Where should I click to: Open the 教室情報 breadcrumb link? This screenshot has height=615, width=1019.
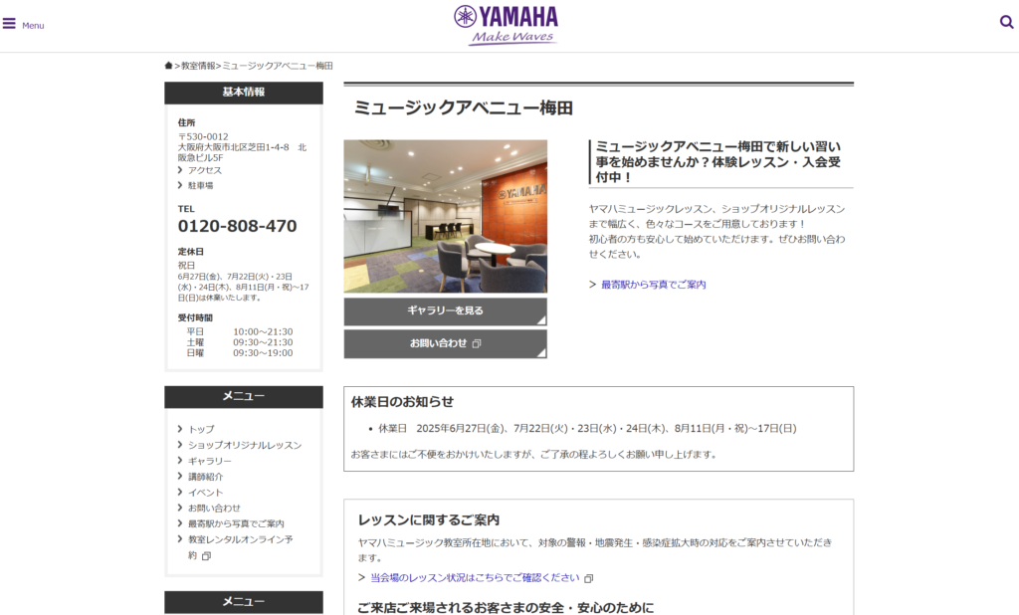point(198,66)
